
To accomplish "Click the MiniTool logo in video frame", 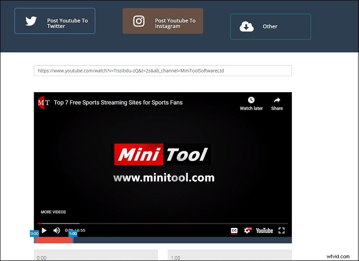I will coord(163,155).
